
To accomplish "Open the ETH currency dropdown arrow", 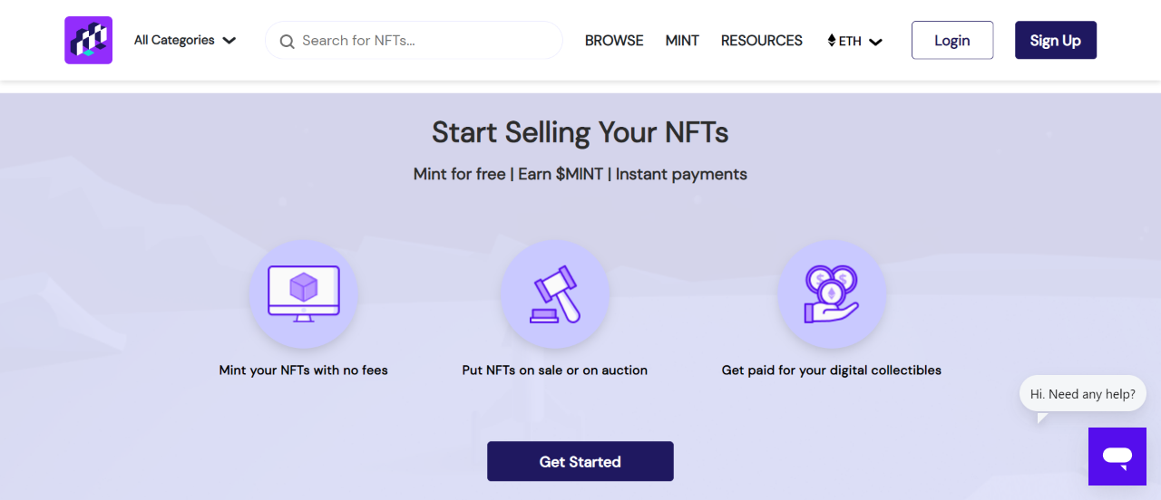I will [x=875, y=42].
